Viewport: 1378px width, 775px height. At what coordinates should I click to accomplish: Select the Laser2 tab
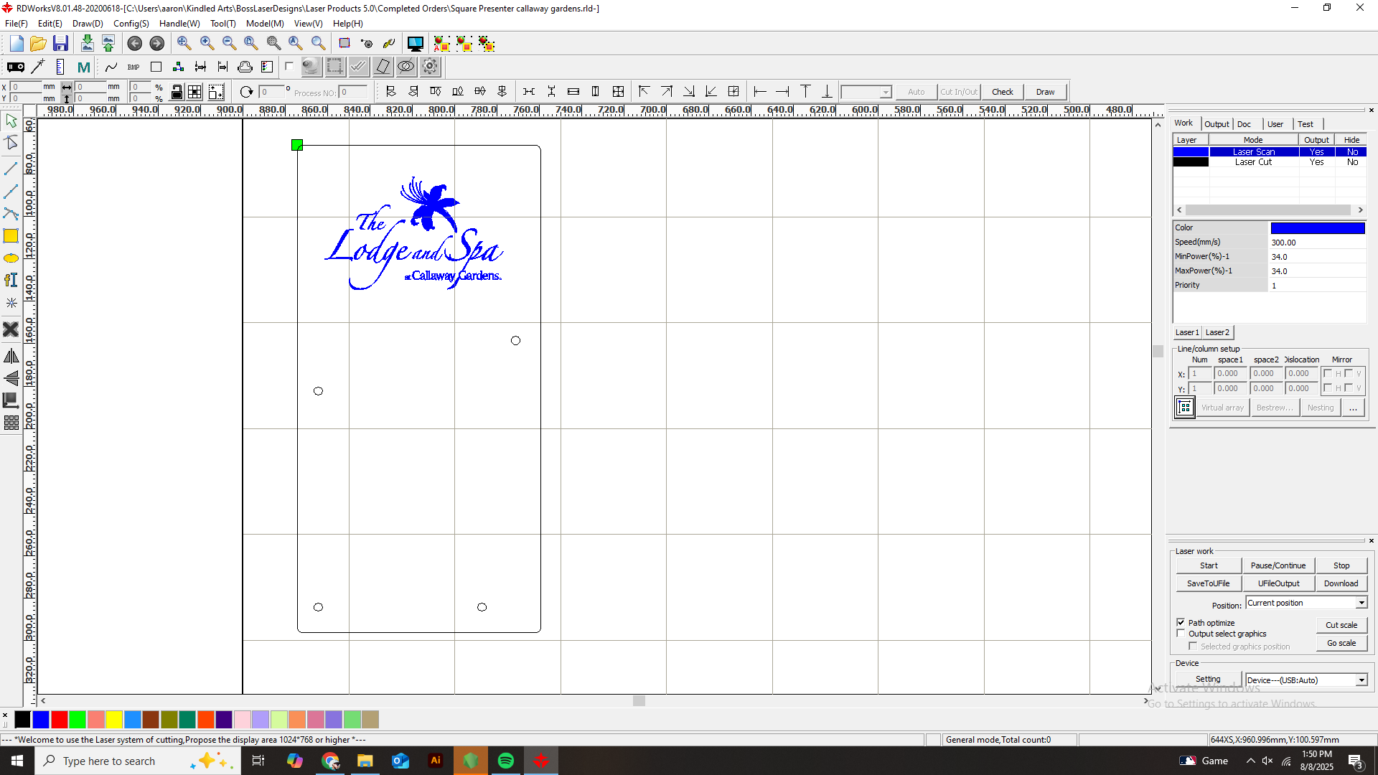pyautogui.click(x=1217, y=332)
